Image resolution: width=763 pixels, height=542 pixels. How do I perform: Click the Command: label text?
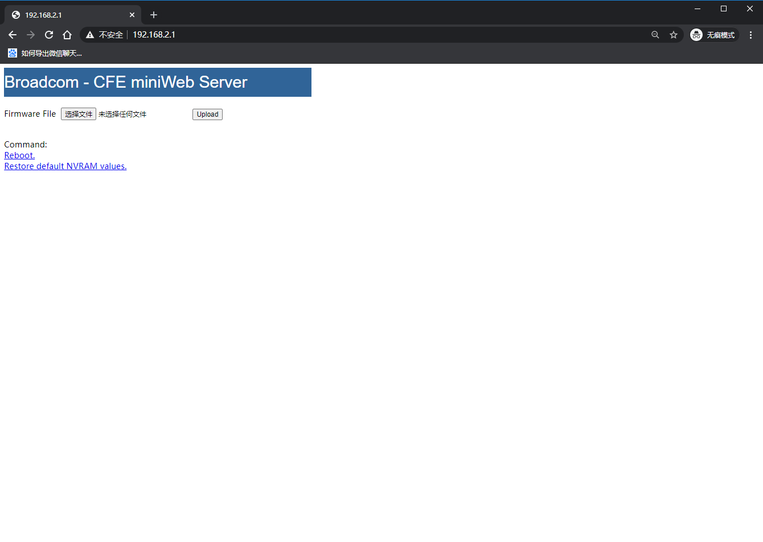coord(26,145)
